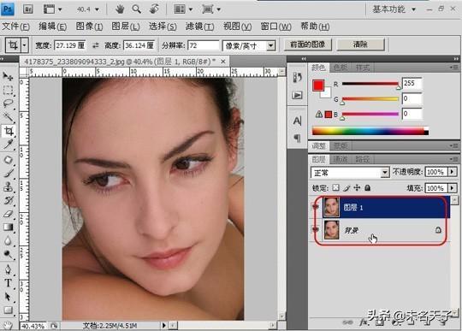Select the Magic Wand tool

pos(8,117)
